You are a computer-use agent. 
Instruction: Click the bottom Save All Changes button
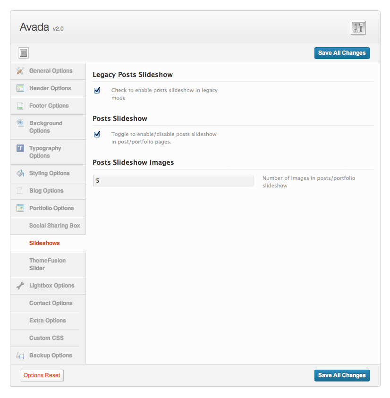pyautogui.click(x=341, y=375)
